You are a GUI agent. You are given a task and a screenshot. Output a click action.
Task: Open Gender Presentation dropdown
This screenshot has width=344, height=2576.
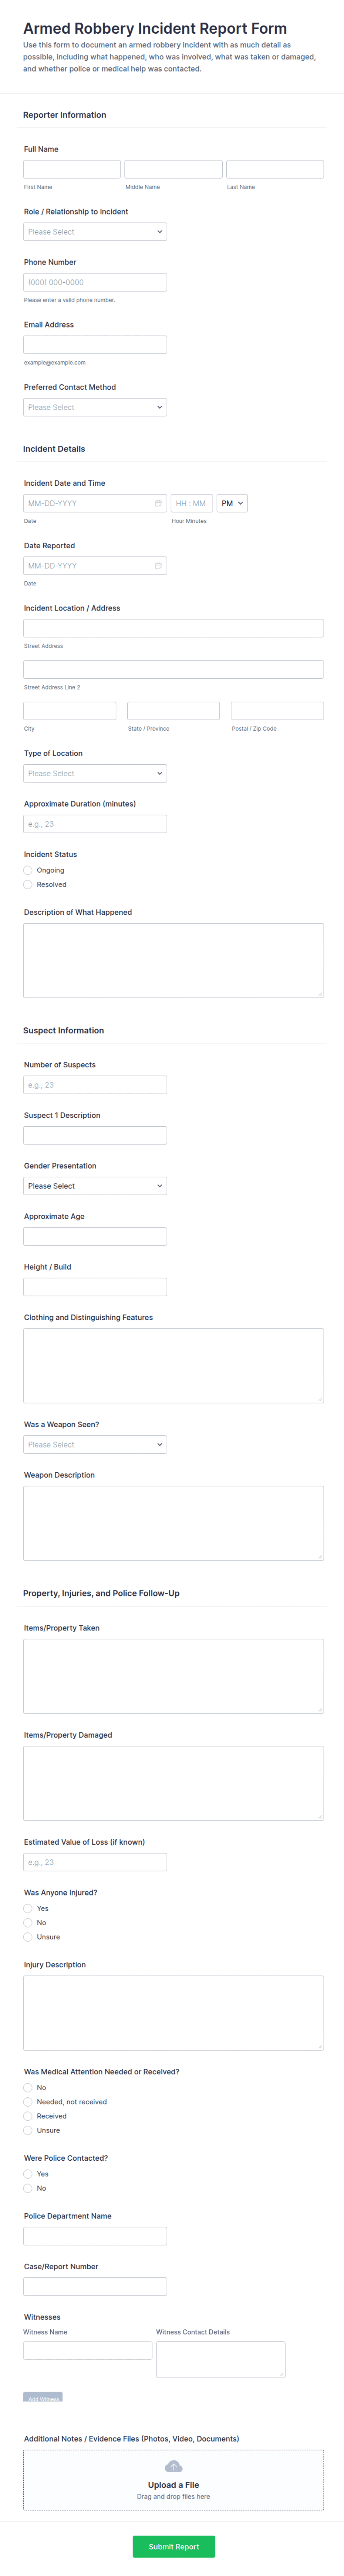coord(95,1186)
